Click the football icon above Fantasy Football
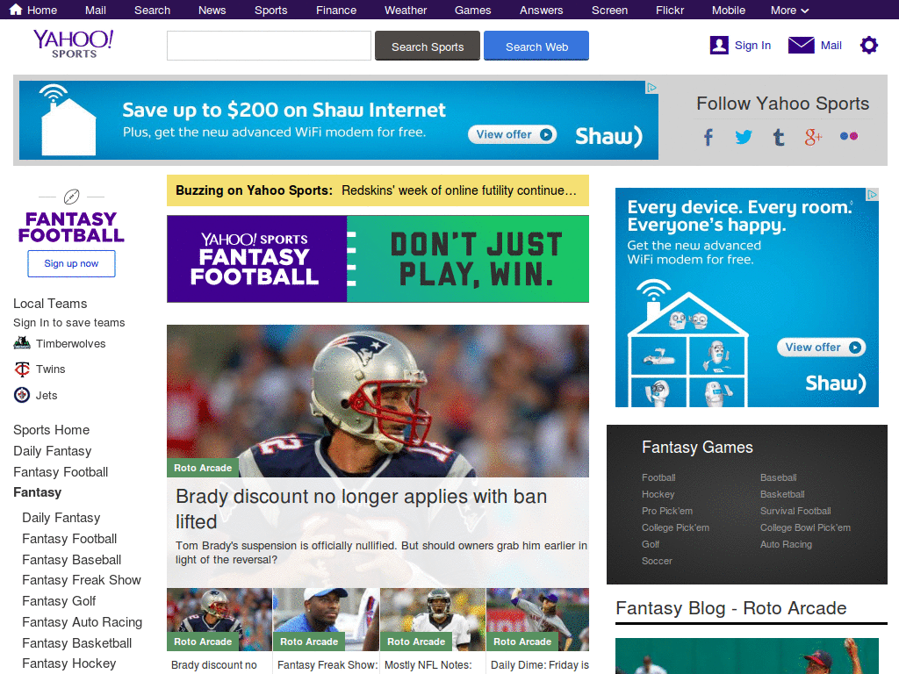The width and height of the screenshot is (899, 674). (71, 197)
